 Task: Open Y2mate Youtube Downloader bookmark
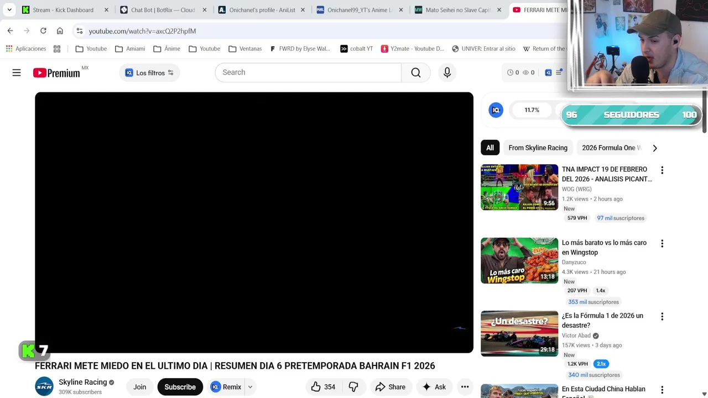(x=413, y=49)
